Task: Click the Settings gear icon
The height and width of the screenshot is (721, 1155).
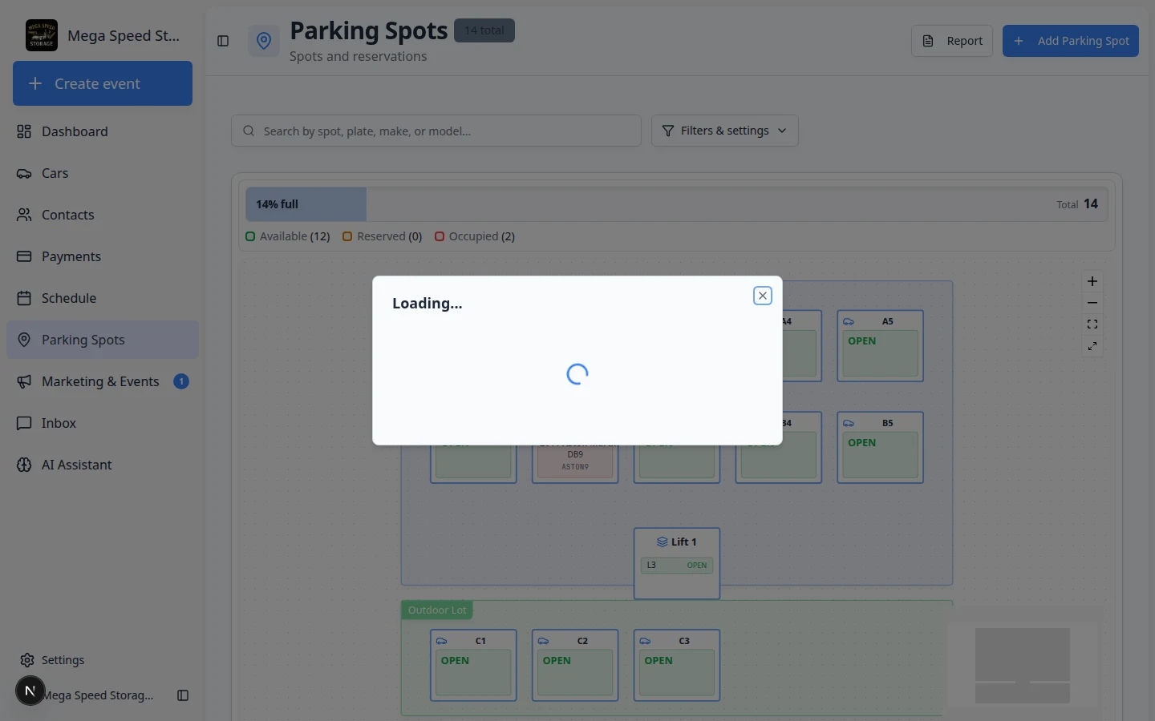Action: tap(27, 660)
